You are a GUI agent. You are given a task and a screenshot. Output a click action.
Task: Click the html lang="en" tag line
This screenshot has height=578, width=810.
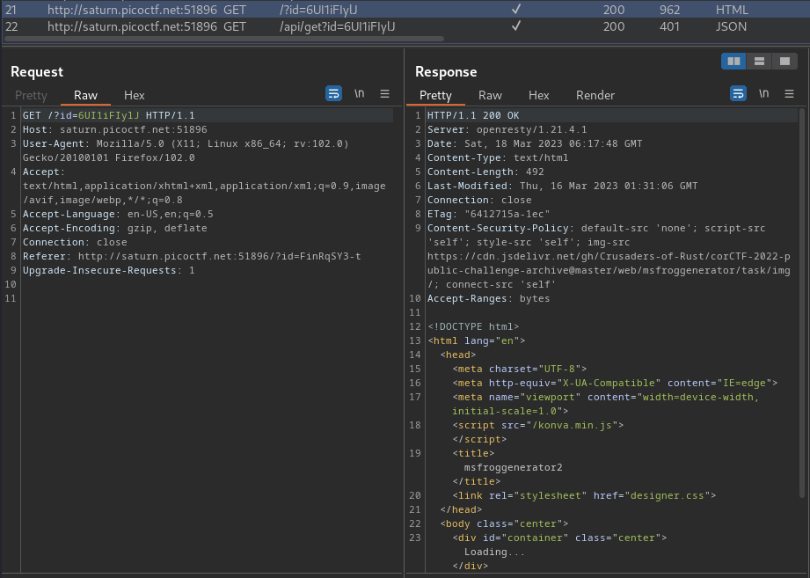(477, 340)
